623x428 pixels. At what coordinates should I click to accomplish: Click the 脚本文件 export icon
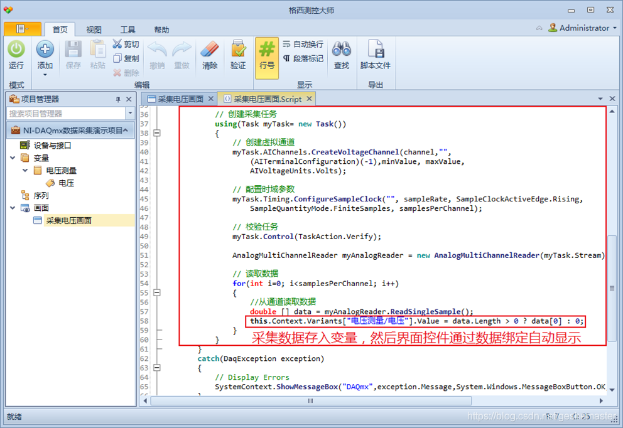point(375,51)
